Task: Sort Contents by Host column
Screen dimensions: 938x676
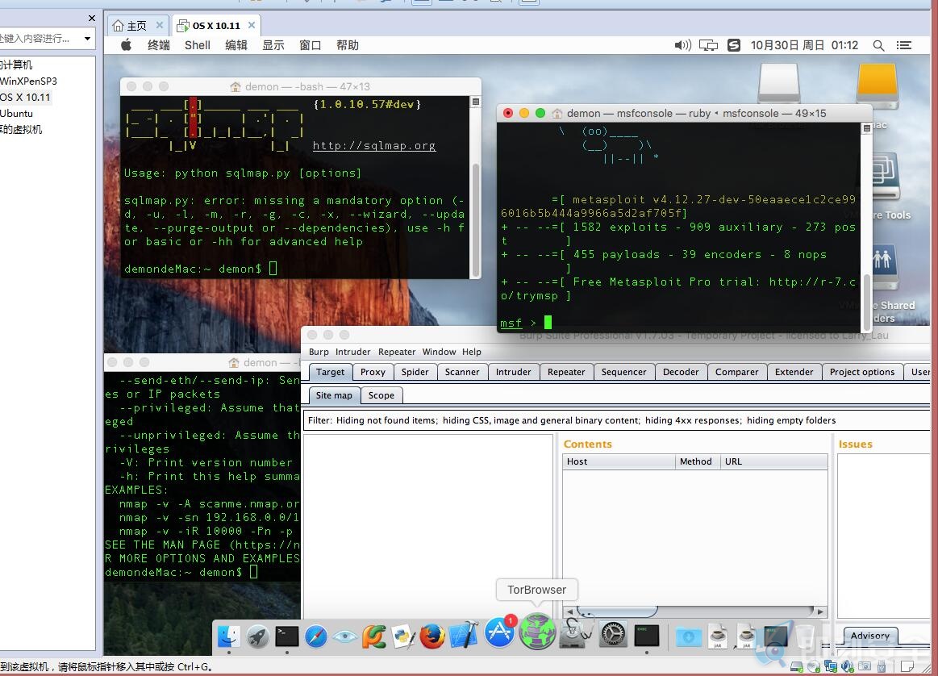Action: [619, 461]
